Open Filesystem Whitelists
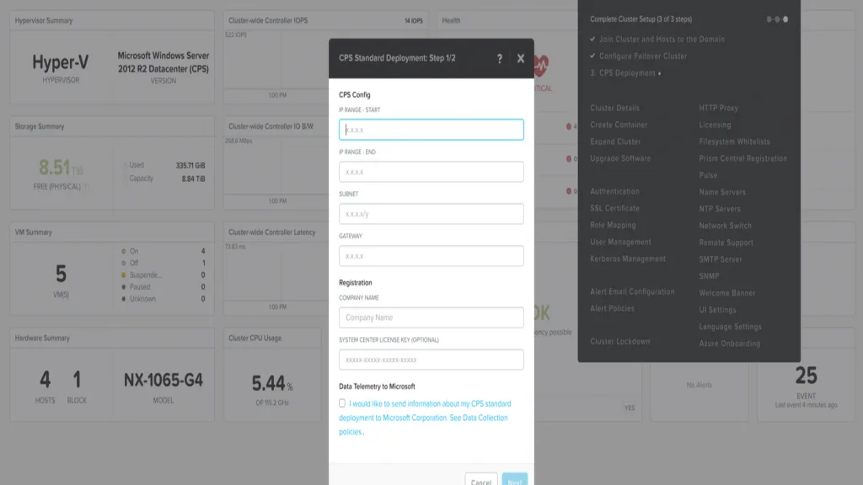This screenshot has width=863, height=485. 734,141
